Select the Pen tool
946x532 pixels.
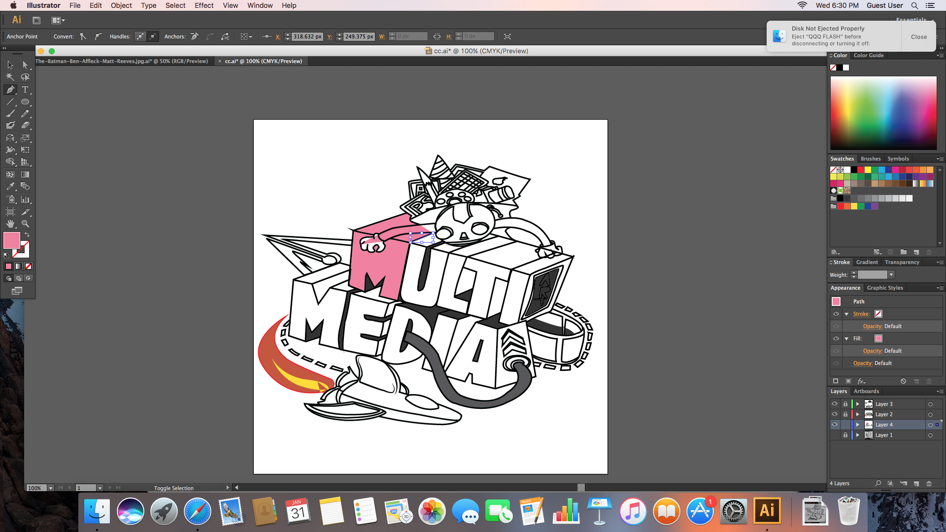tap(10, 90)
